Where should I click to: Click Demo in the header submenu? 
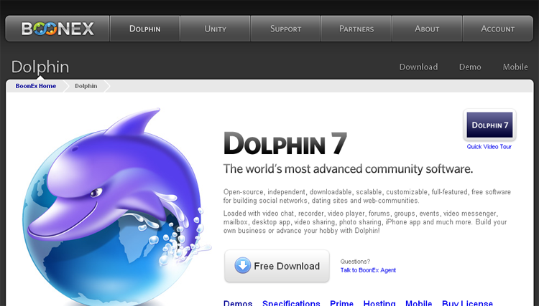[470, 67]
